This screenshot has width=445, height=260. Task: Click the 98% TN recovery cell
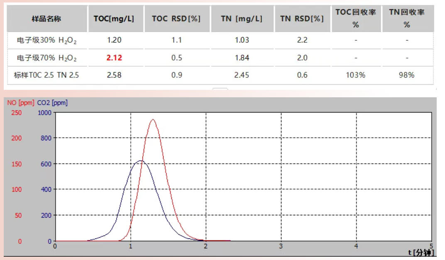click(407, 75)
